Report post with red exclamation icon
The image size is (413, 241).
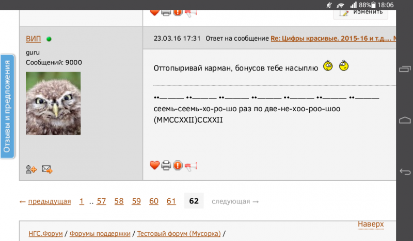pyautogui.click(x=178, y=165)
